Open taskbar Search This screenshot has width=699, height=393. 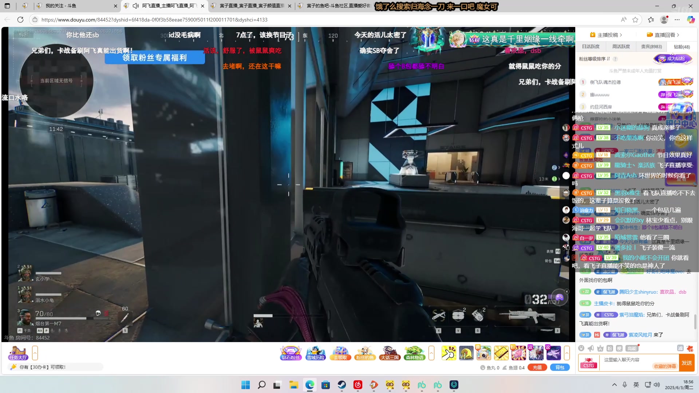click(x=261, y=385)
